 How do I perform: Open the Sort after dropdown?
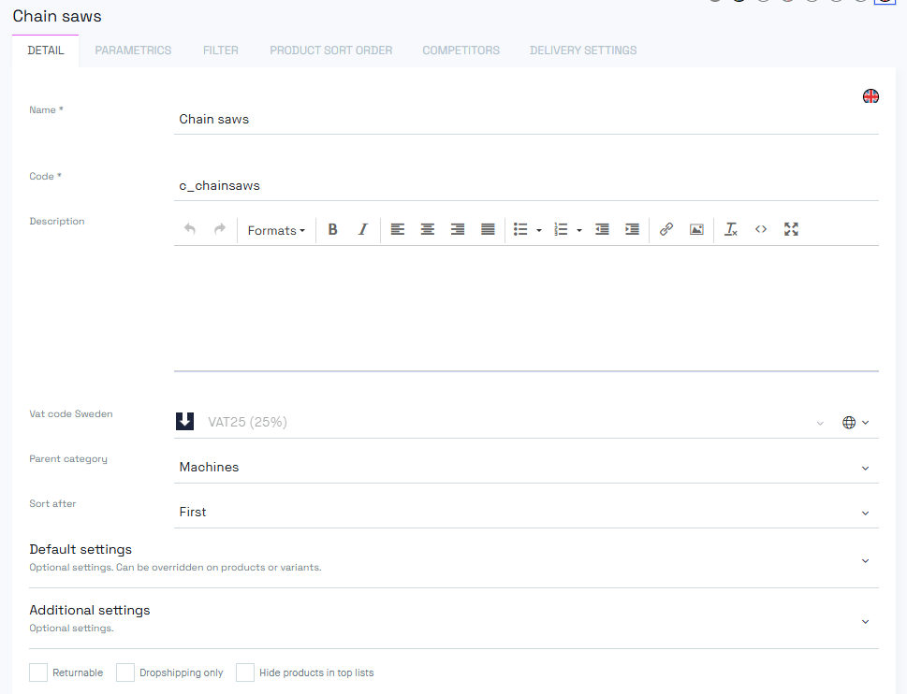click(x=525, y=513)
